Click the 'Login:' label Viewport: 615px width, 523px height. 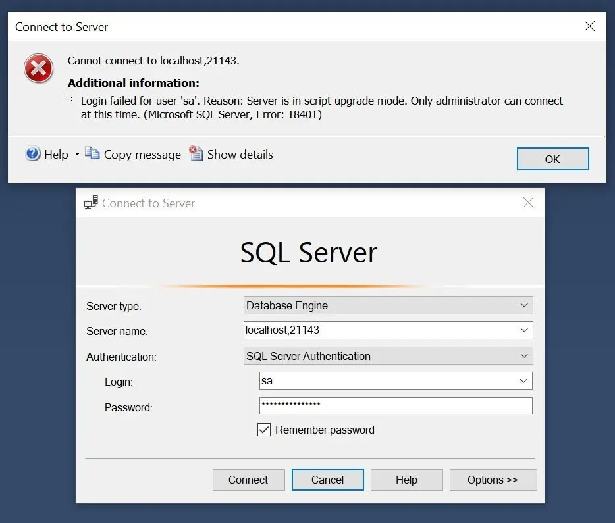119,382
